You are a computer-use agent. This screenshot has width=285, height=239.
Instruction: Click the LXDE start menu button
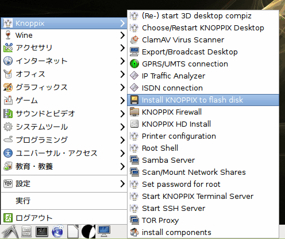[10, 232]
